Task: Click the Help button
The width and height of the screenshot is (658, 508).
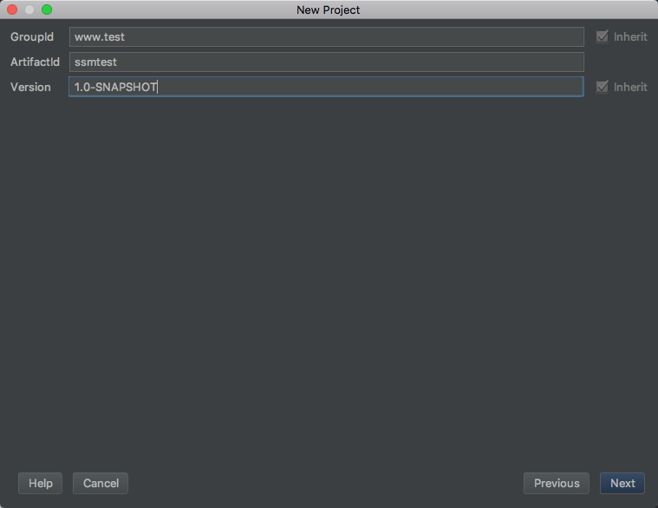Action: point(41,483)
